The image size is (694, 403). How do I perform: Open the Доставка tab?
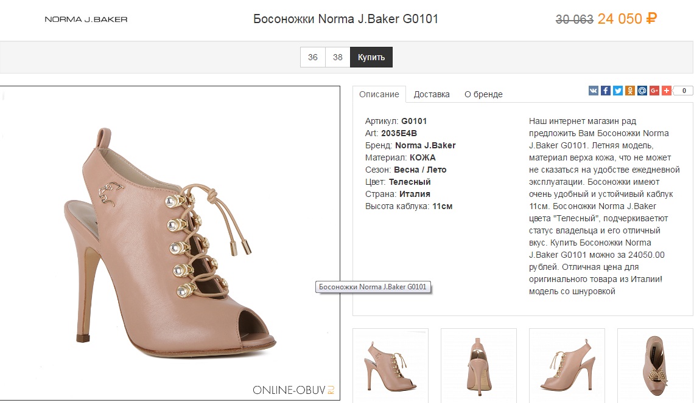(x=432, y=94)
